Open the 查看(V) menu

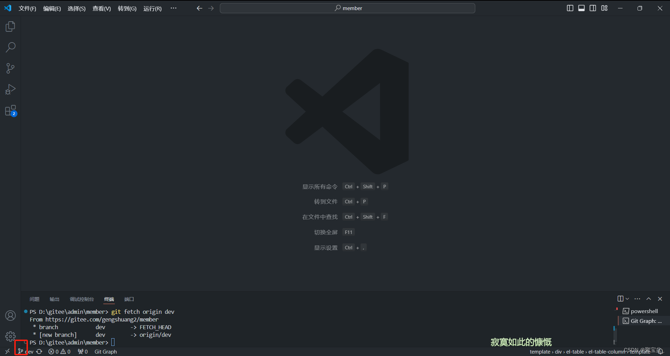(x=102, y=8)
